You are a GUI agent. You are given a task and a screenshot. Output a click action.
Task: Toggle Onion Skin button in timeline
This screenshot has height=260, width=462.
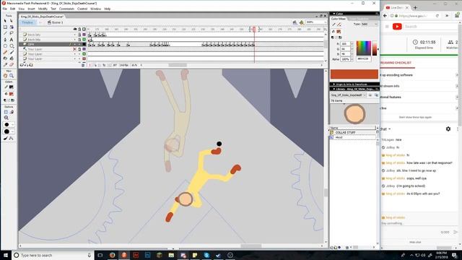pyautogui.click(x=95, y=65)
